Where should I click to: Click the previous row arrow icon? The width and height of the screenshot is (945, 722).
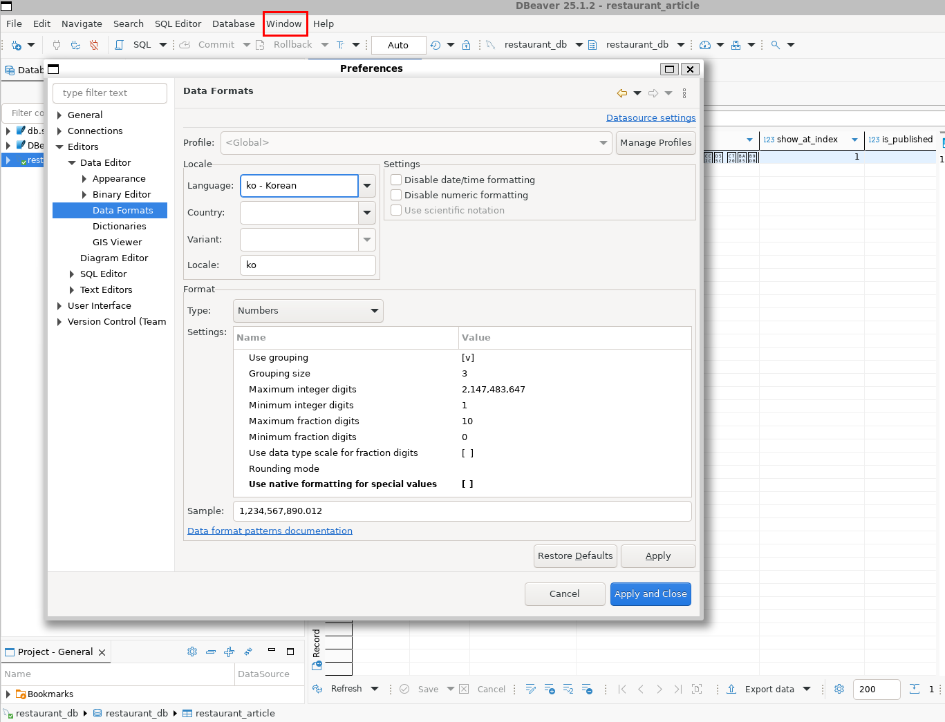(641, 689)
